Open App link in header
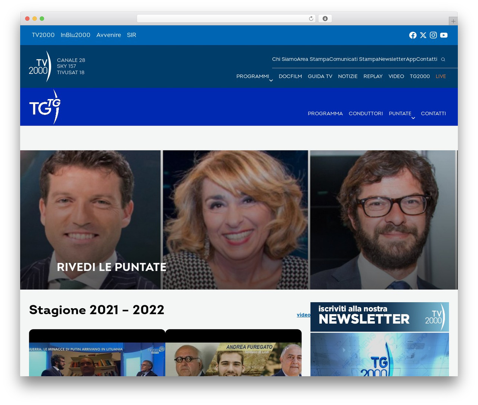The height and width of the screenshot is (405, 478). pyautogui.click(x=411, y=59)
